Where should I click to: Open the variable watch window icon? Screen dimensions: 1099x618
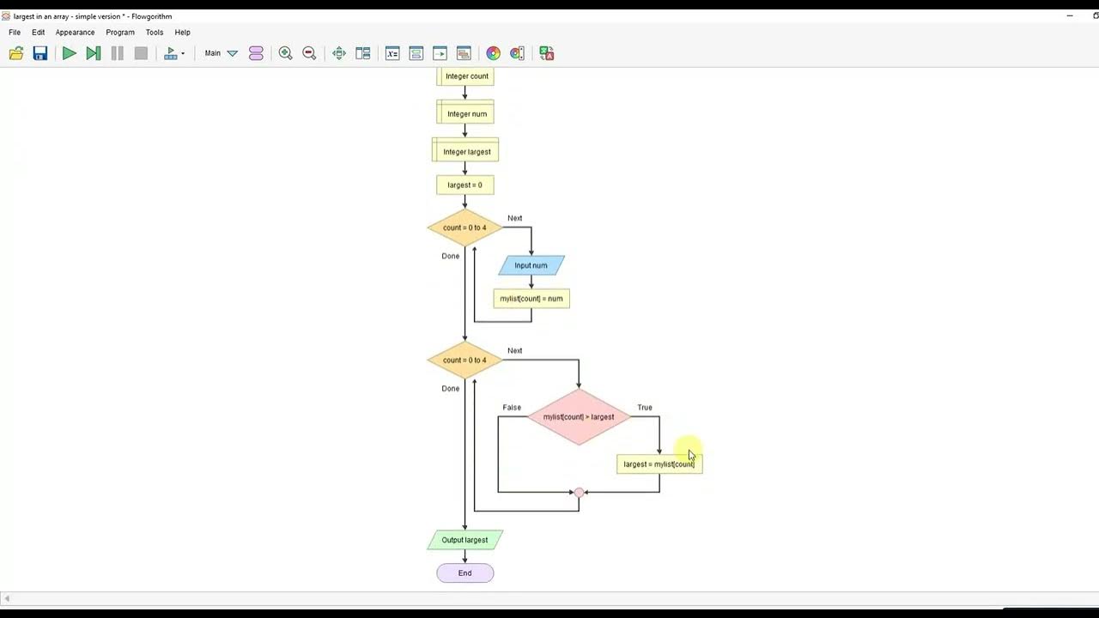click(392, 53)
